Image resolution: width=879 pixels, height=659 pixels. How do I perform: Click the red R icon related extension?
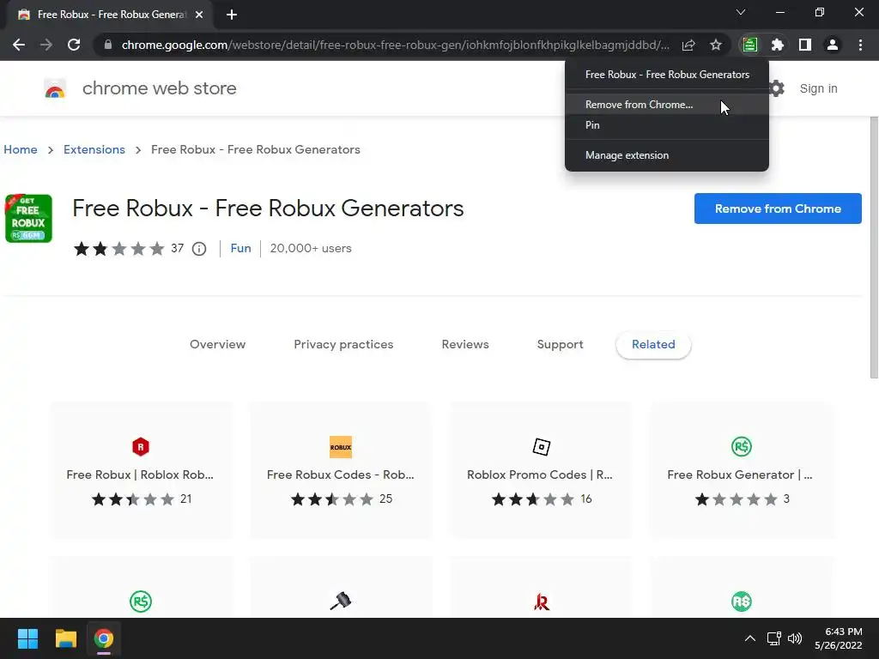click(541, 602)
